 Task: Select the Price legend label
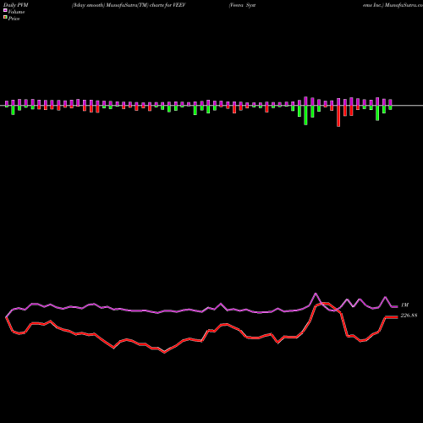point(14,19)
